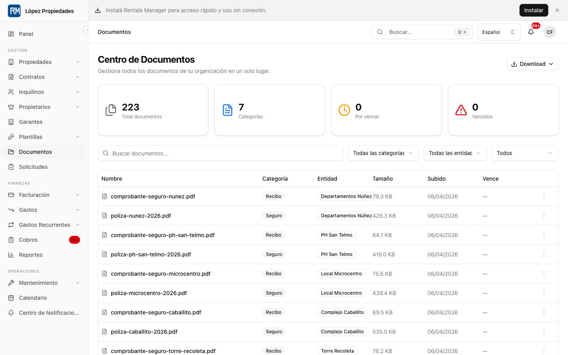Click the Torre Recoleta entity badge

pos(337,351)
